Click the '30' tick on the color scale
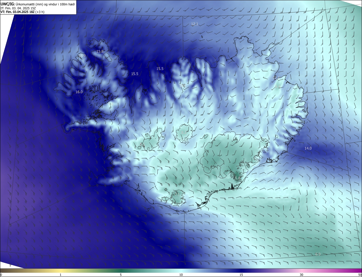The image size is (362, 277). coord(301,275)
